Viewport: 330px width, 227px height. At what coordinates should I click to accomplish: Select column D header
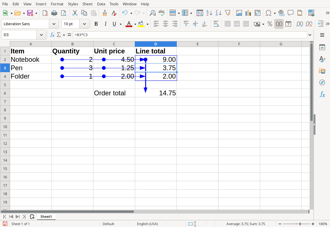coord(156,44)
